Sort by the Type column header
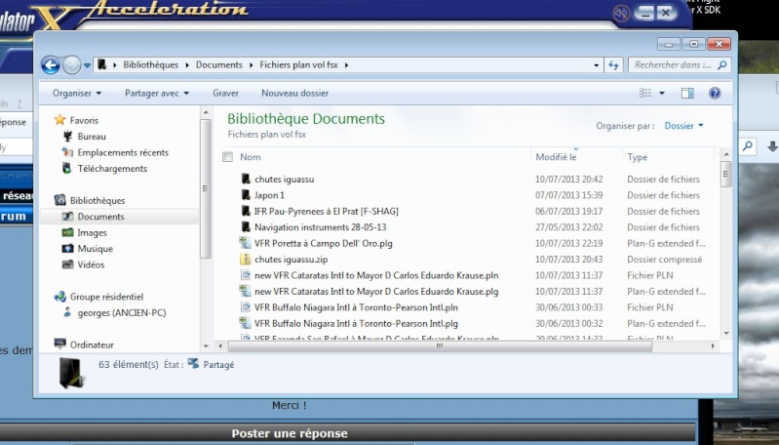 (637, 157)
